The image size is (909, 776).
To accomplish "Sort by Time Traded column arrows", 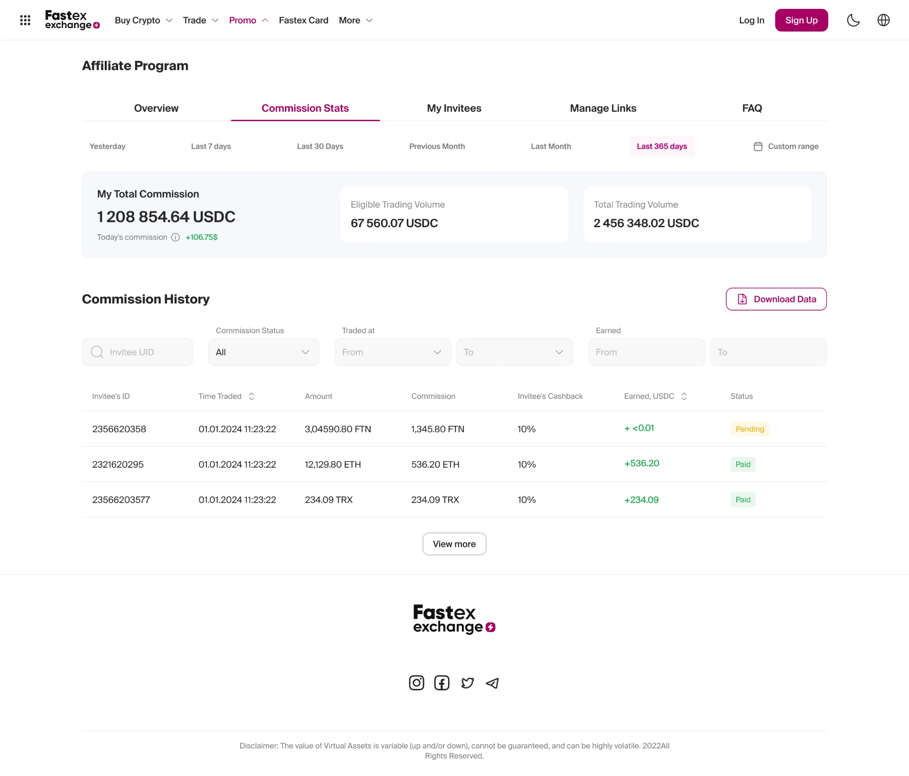I will tap(252, 396).
